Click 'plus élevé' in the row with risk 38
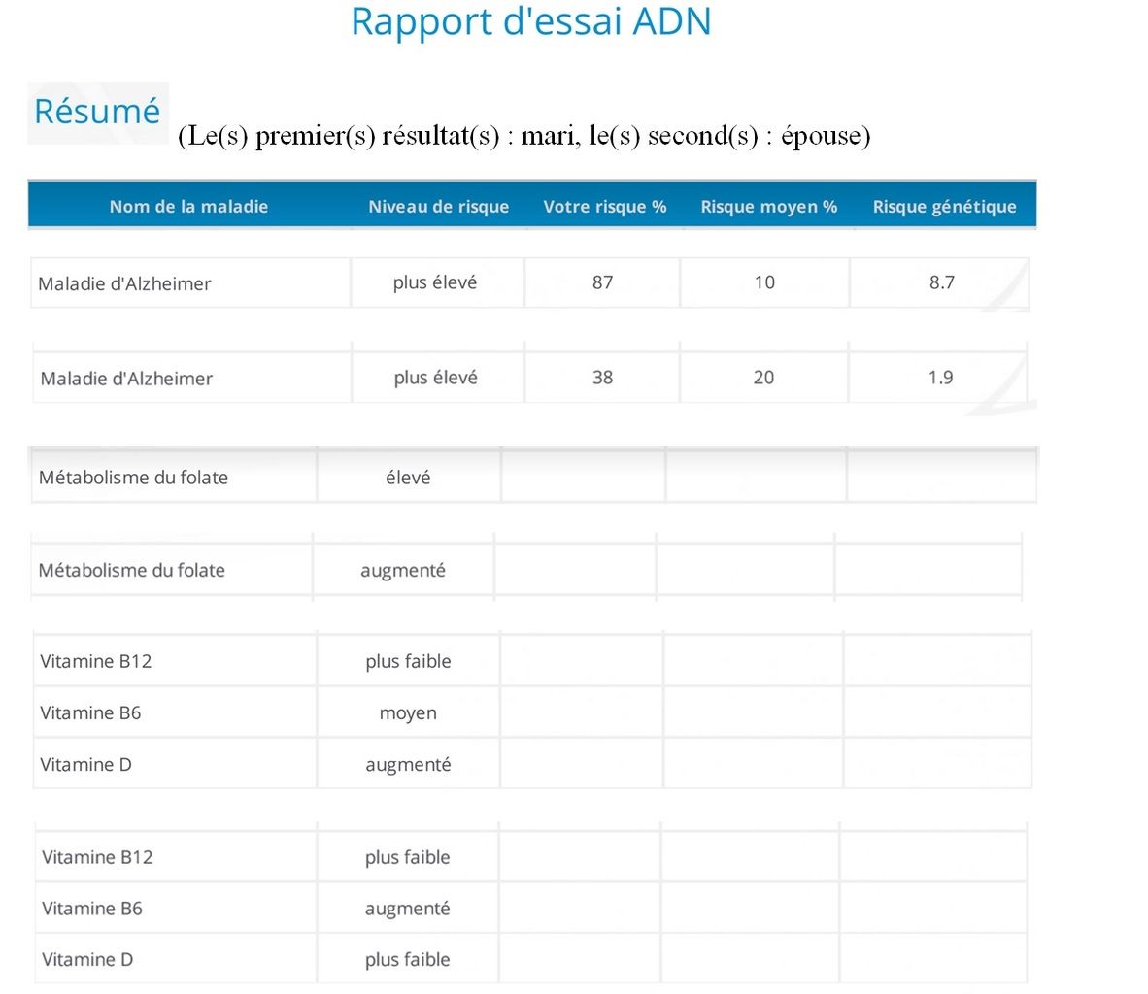The image size is (1148, 994). coord(436,378)
